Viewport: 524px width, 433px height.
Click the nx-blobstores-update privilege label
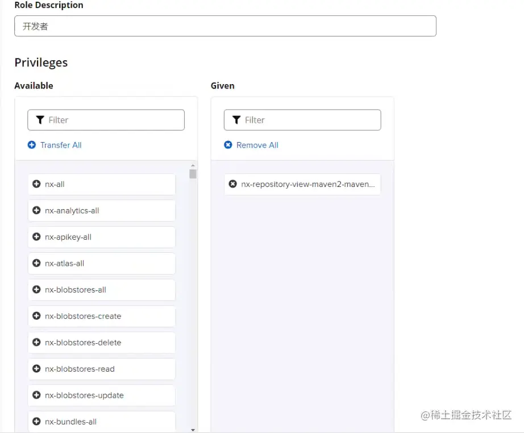pos(84,395)
